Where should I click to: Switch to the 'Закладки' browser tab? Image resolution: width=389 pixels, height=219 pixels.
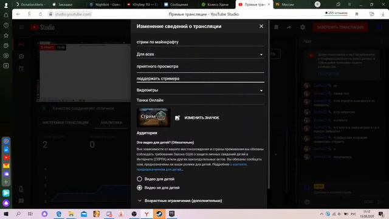(x=66, y=4)
